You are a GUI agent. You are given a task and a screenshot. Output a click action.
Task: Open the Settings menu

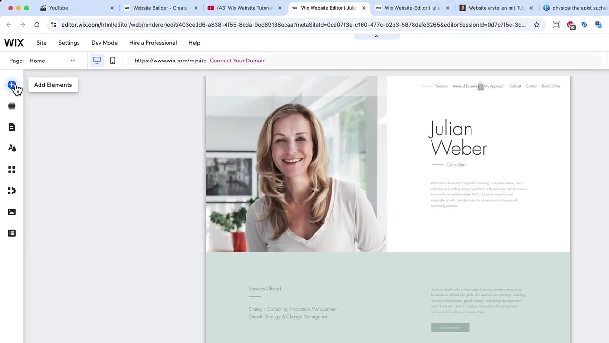(69, 43)
